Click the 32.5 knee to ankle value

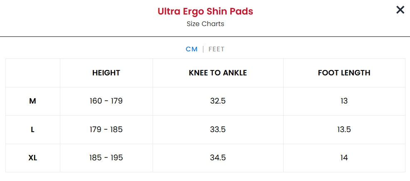[217, 101]
